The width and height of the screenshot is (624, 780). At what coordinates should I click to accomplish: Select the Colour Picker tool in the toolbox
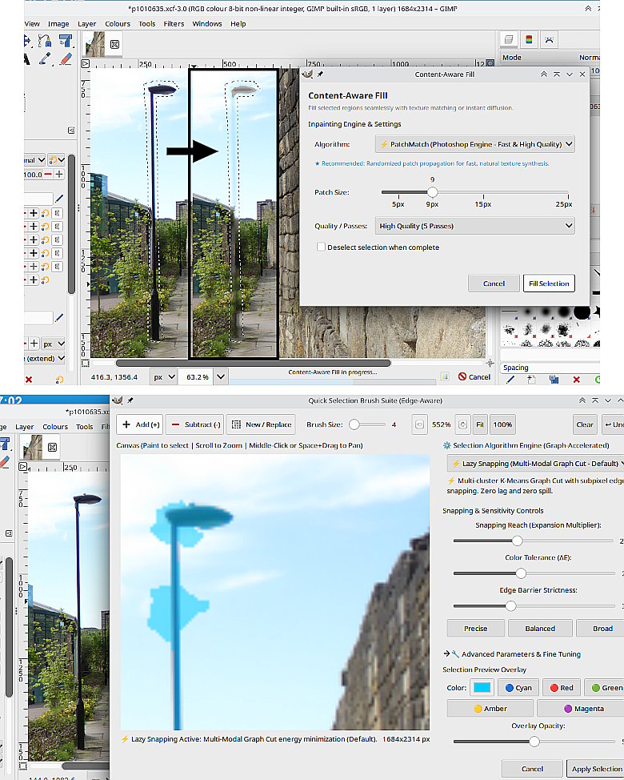(46, 58)
